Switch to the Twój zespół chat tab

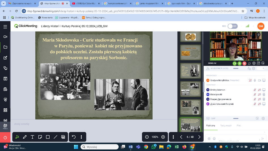coord(226,125)
